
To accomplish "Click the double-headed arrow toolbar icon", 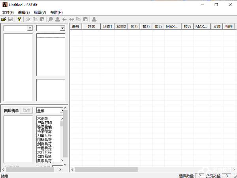I will [71, 19].
